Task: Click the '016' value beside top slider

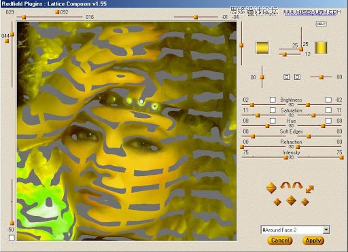Action: 90,17
